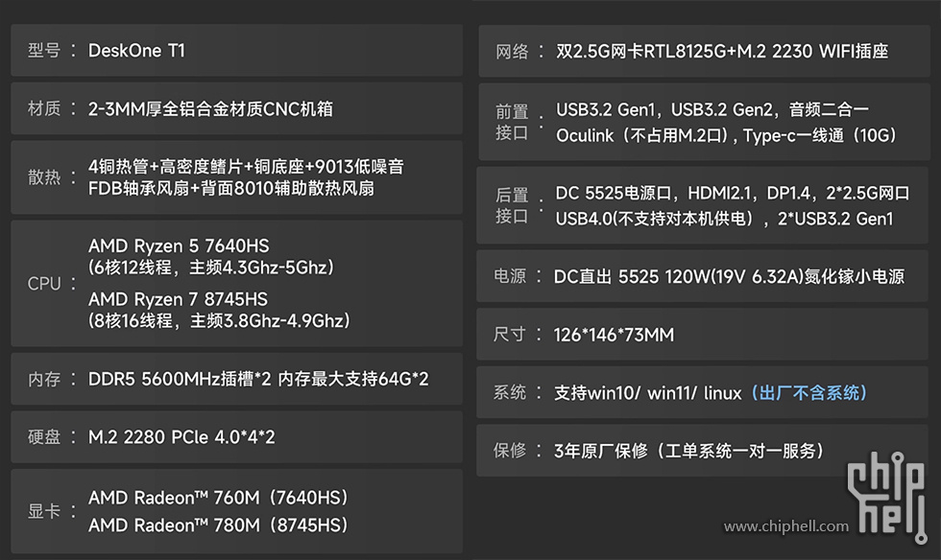Select the text "M.2 2280 PCIe 4.0*4*2"
Screen dimensions: 941x560
point(181,437)
